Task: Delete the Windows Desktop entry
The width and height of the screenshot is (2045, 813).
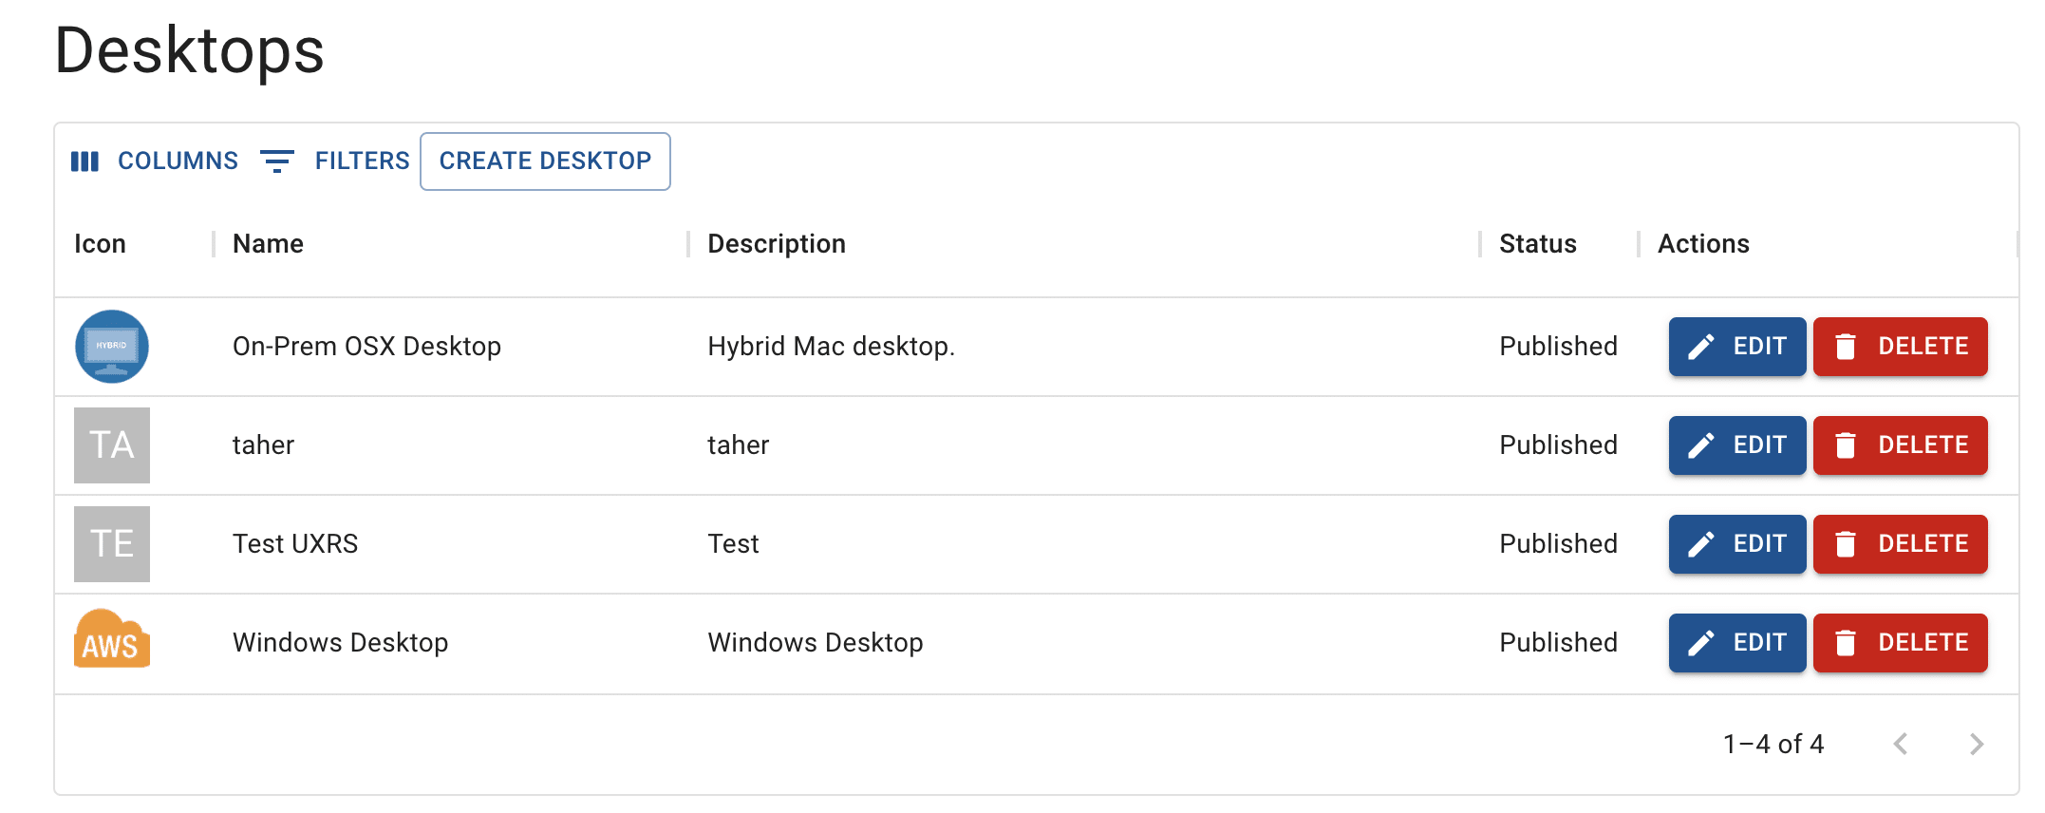Action: 1900,643
